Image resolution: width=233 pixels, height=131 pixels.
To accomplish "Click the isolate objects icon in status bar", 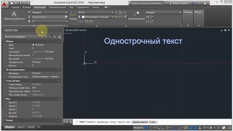I will 218,128.
